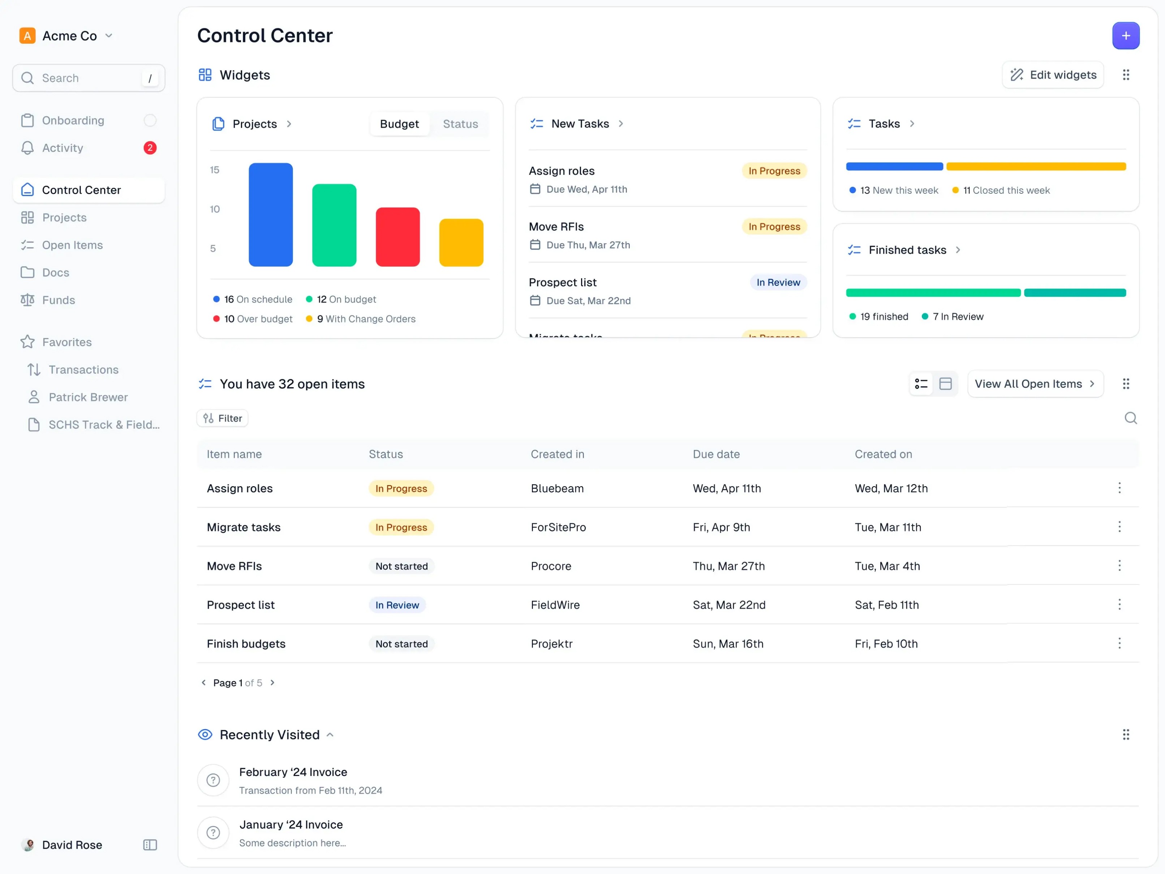
Task: Click the open items search magnifier icon
Action: click(1130, 418)
